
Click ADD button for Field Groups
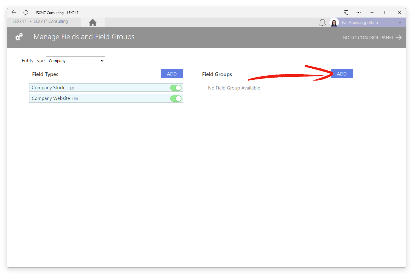[342, 74]
